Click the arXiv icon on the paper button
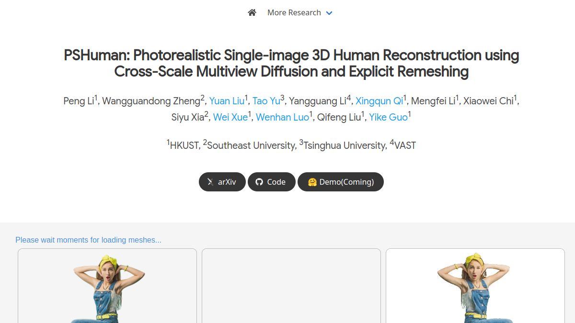 click(x=210, y=182)
